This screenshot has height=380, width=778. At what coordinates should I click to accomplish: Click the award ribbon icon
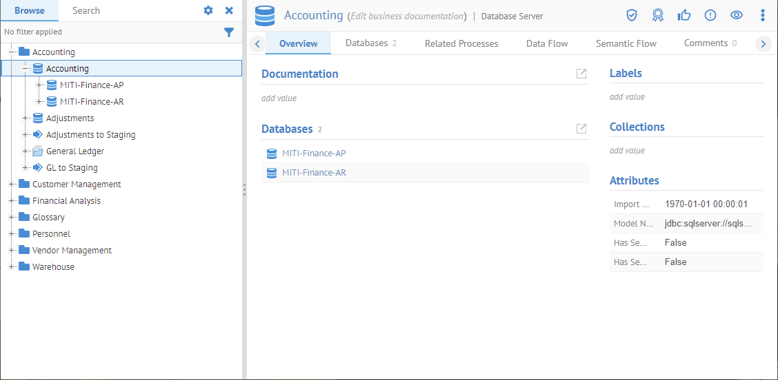(657, 16)
